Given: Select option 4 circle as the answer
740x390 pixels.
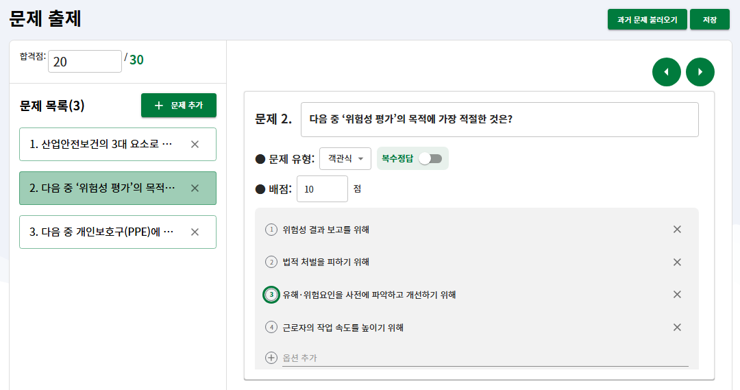Looking at the screenshot, I should pyautogui.click(x=271, y=328).
